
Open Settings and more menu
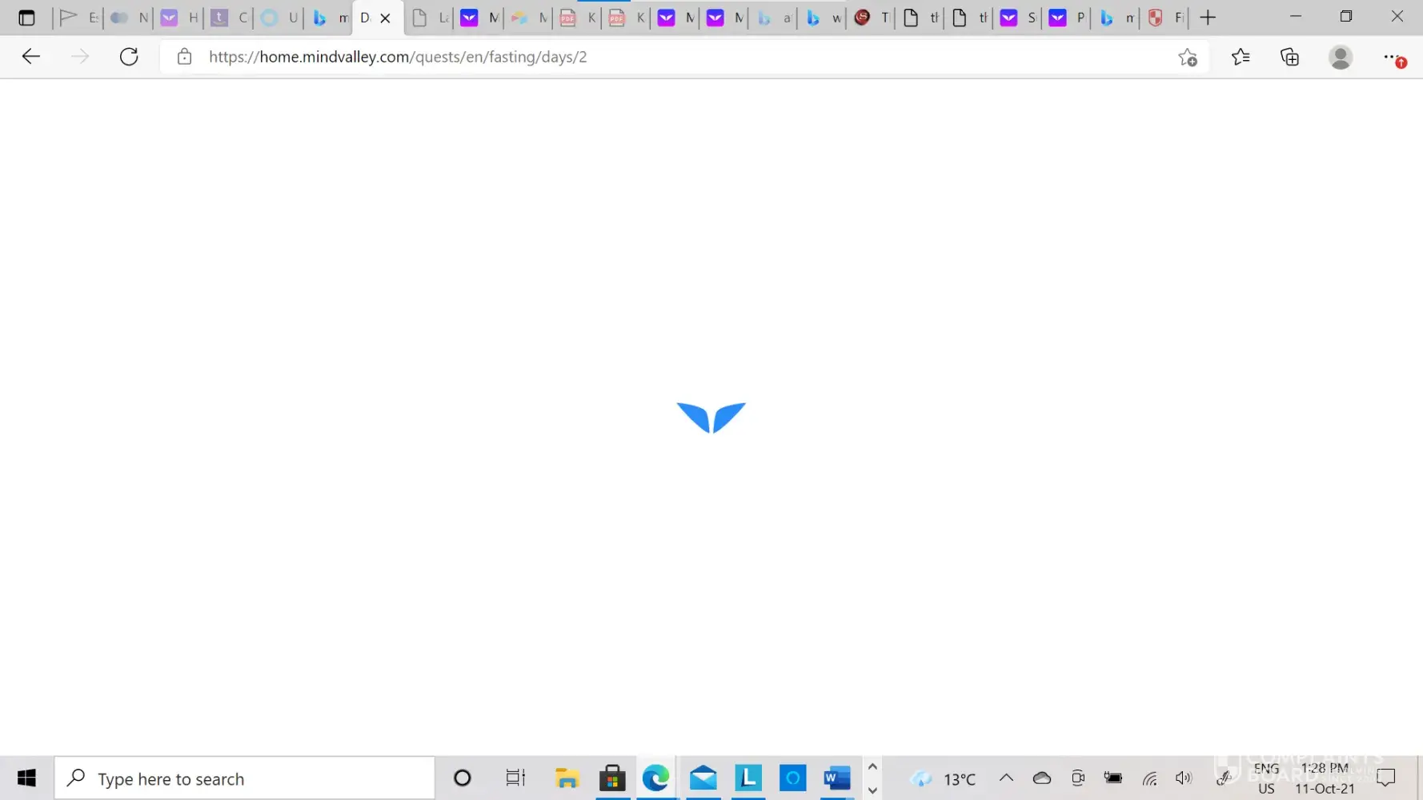[x=1392, y=57]
